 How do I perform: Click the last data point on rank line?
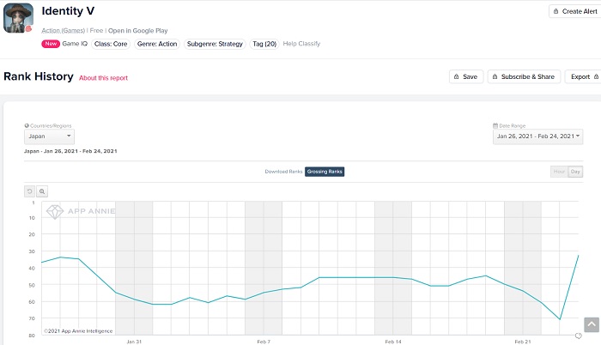tap(578, 256)
